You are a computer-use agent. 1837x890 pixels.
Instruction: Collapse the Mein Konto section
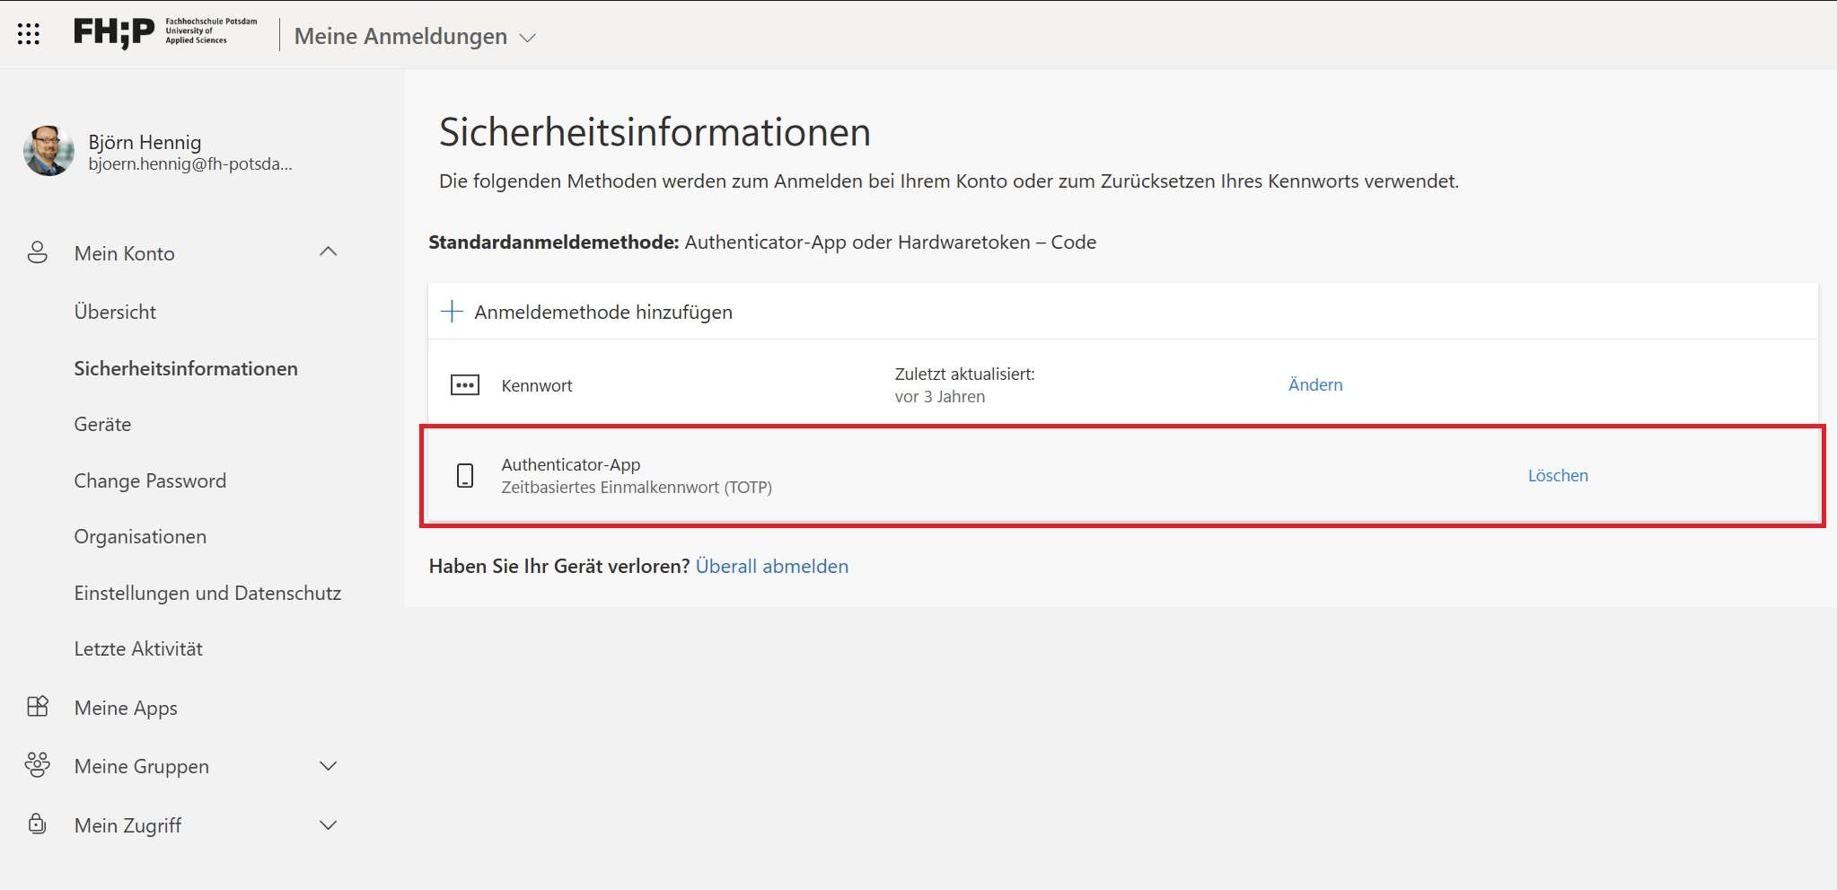click(x=328, y=252)
